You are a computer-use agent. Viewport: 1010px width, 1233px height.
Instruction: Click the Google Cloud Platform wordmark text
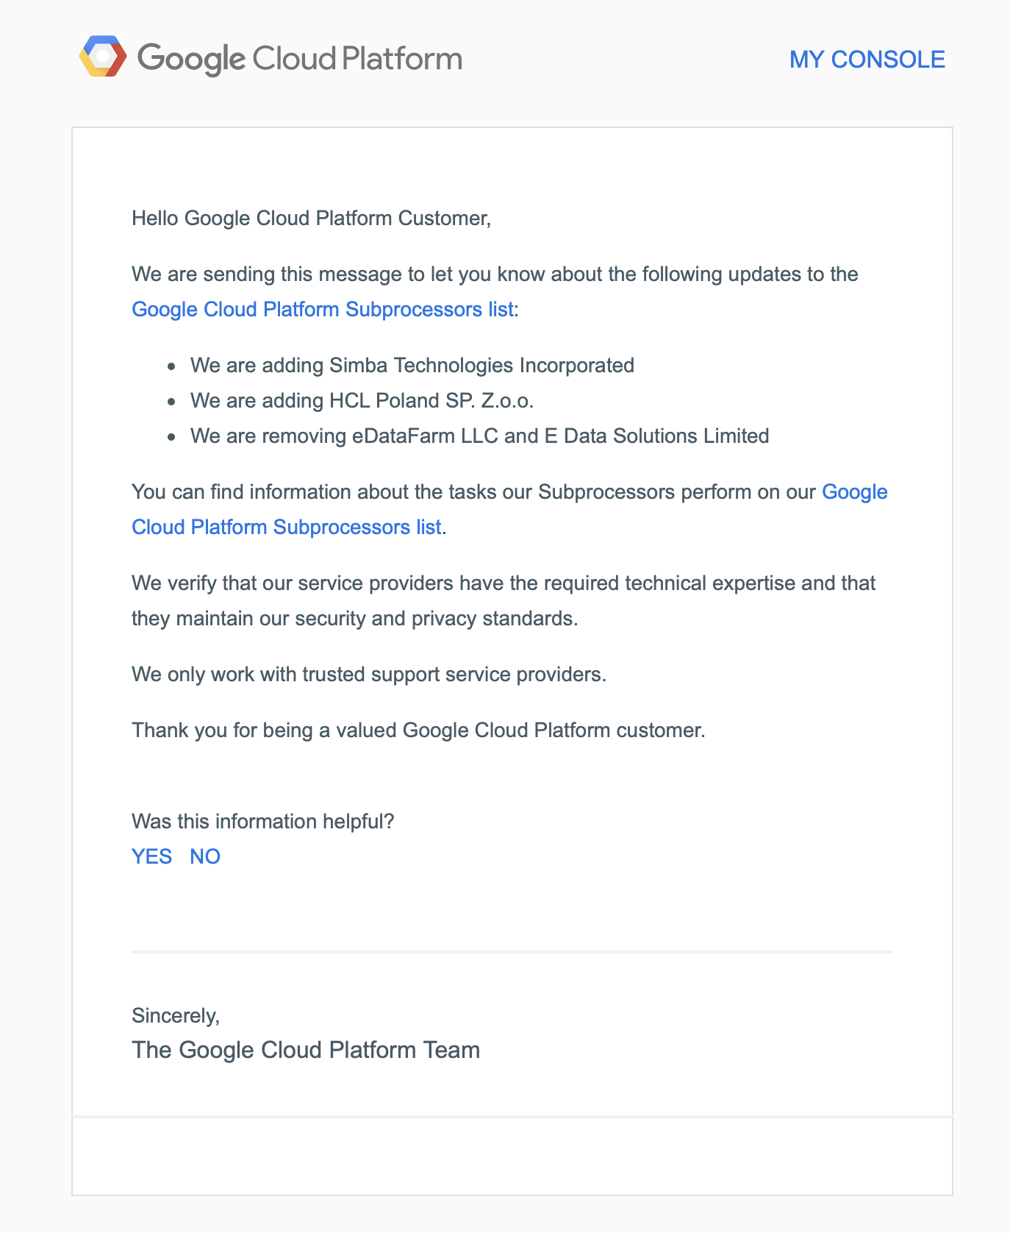[300, 58]
